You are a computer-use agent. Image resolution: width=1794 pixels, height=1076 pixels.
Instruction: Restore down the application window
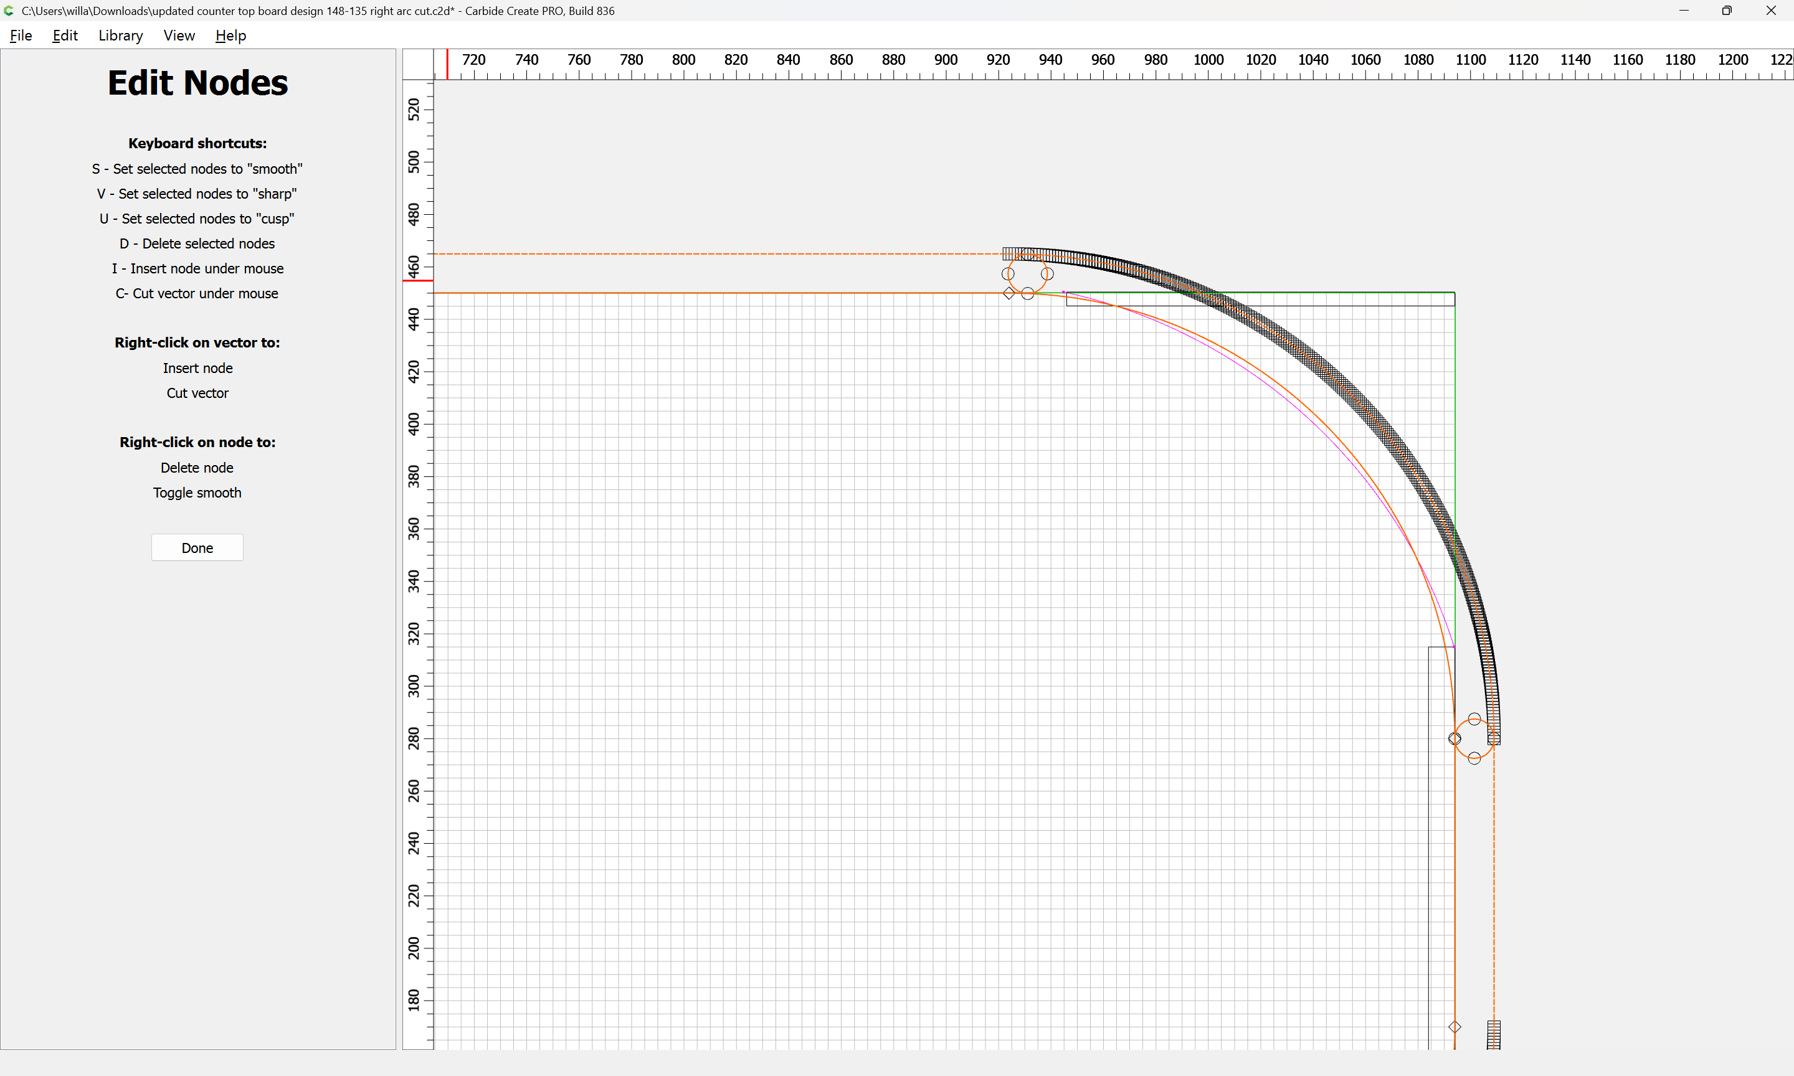coord(1727,11)
